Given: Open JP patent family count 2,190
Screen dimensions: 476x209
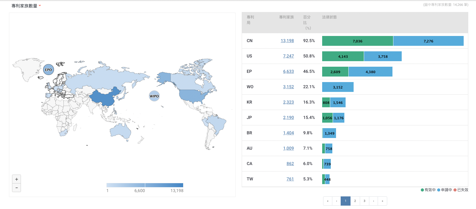Looking at the screenshot, I should coord(288,117).
